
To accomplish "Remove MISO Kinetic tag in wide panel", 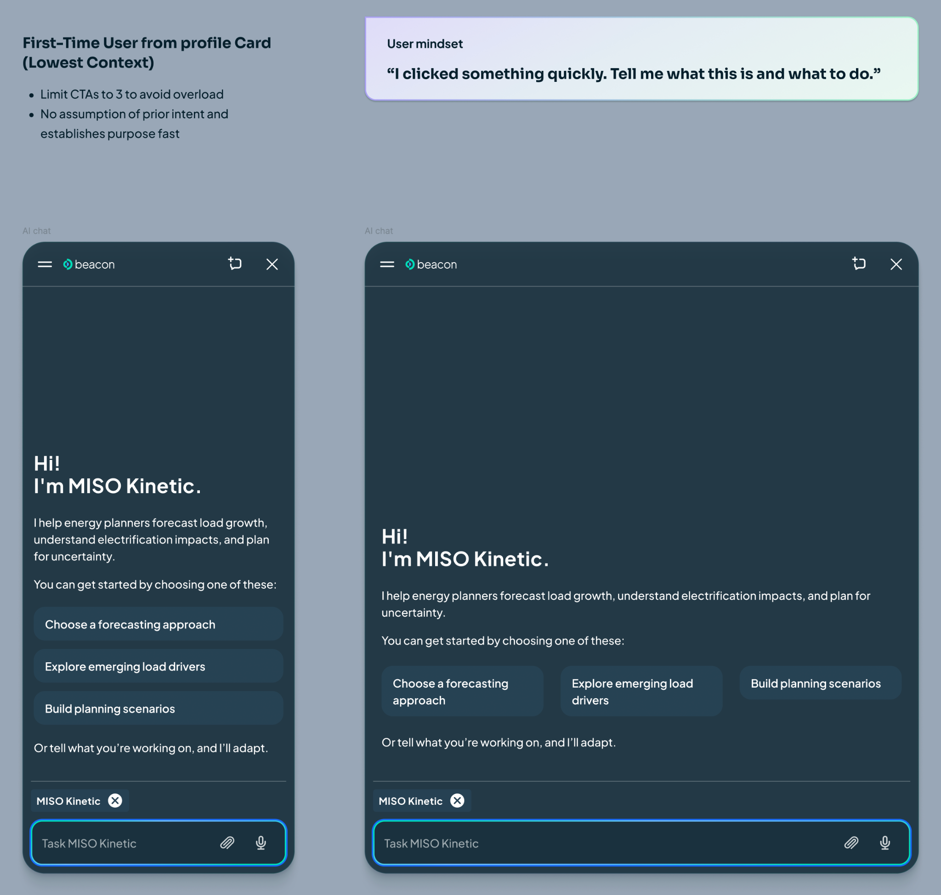I will pyautogui.click(x=457, y=801).
